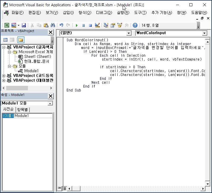Open the 도움말(H) menu
This screenshot has width=212, height=193.
[x=199, y=13]
